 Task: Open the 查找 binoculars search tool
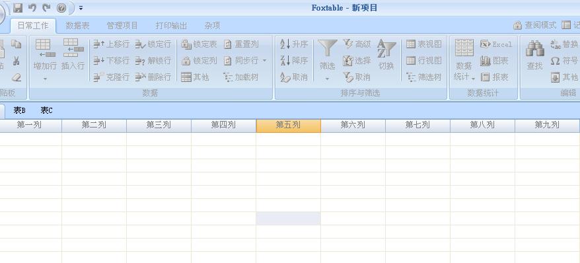(x=534, y=48)
